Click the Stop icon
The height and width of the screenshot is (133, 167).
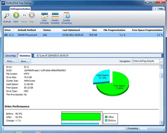tap(32, 15)
